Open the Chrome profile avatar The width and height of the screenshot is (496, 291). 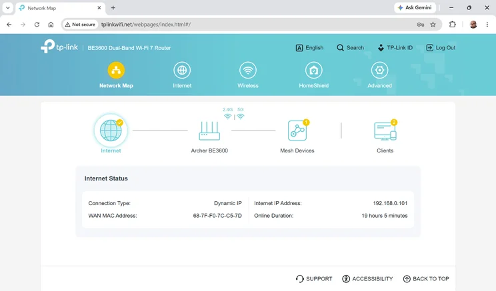pyautogui.click(x=473, y=25)
